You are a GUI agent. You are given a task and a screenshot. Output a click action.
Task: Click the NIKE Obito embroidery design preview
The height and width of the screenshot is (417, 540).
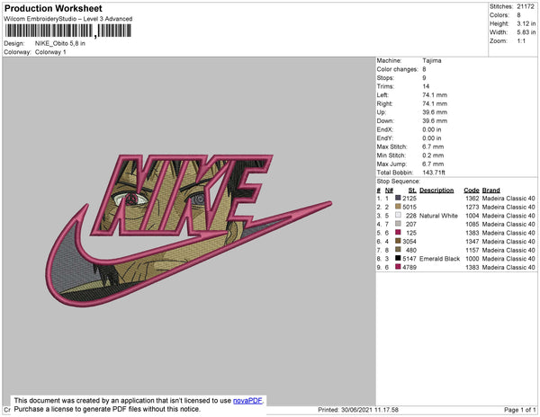tap(188, 230)
